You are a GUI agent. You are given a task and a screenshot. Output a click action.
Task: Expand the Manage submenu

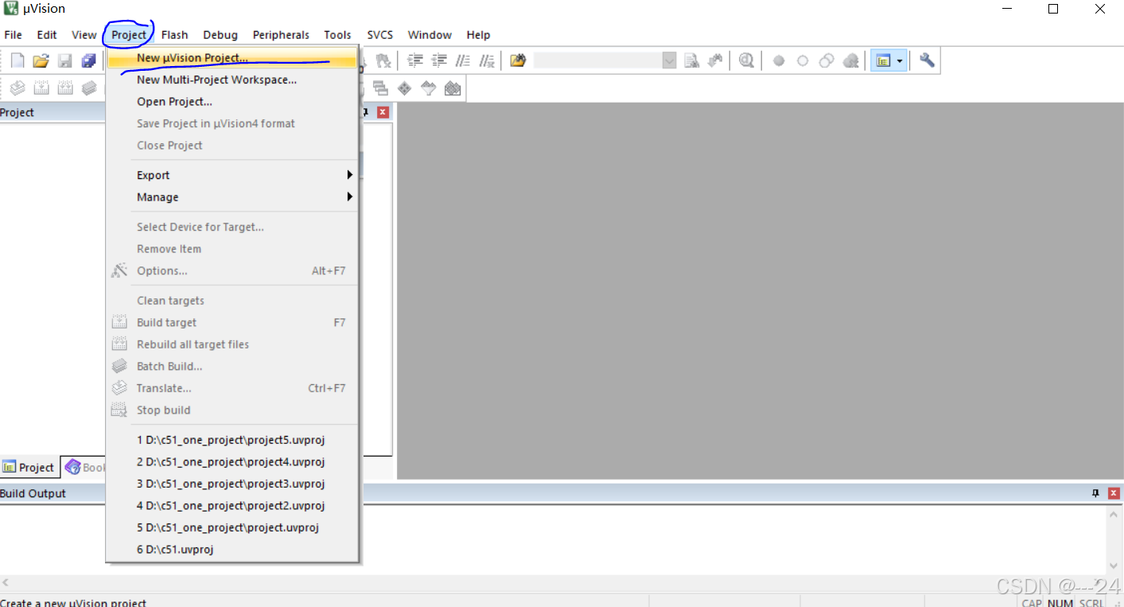click(x=232, y=197)
